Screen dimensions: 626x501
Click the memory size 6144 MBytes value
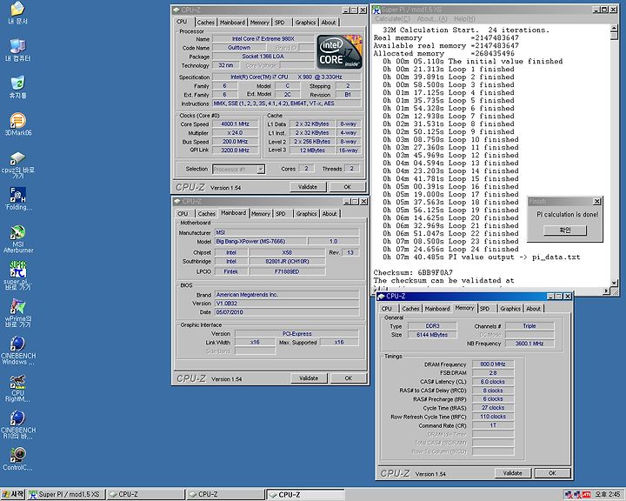coord(432,335)
